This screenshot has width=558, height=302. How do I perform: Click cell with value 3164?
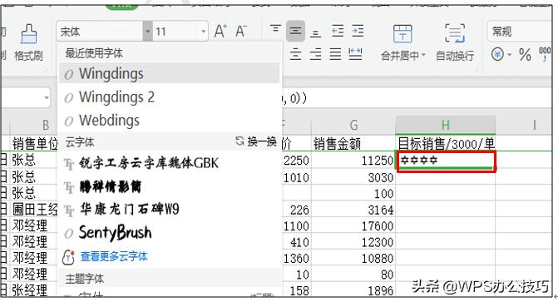pyautogui.click(x=353, y=210)
